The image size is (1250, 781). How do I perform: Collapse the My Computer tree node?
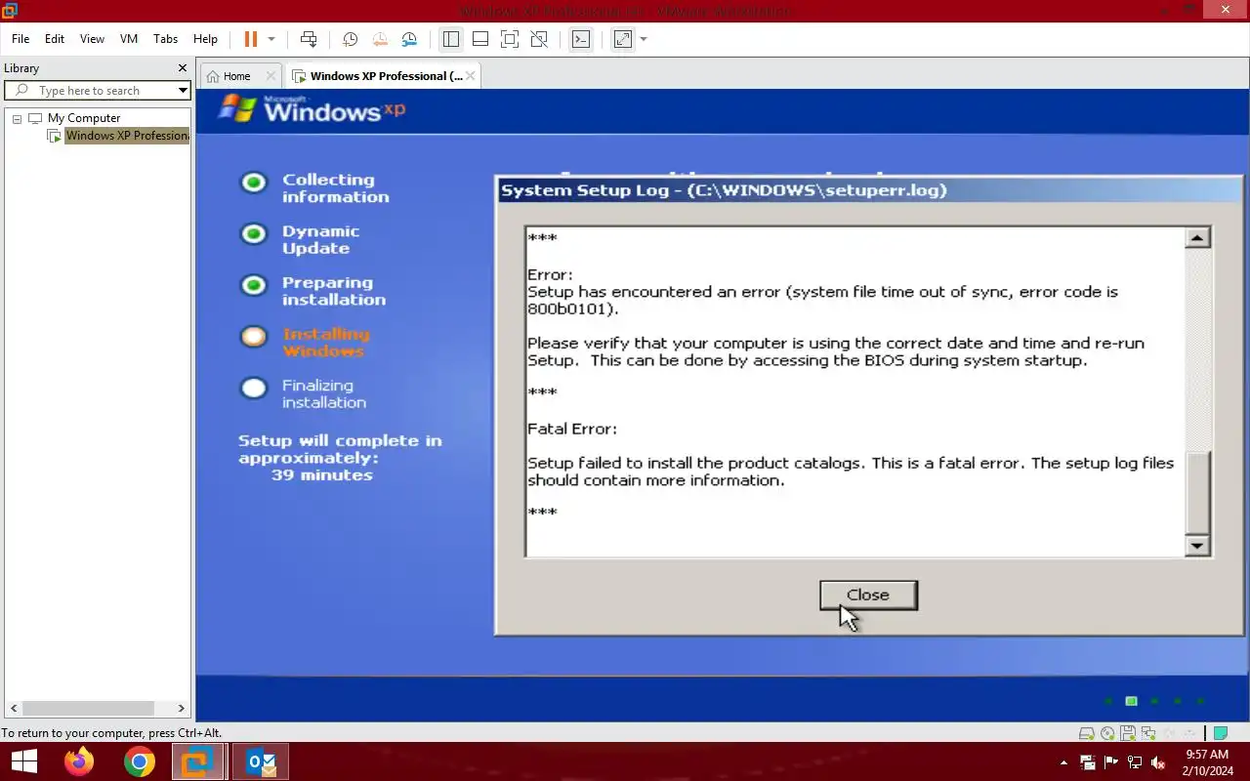pyautogui.click(x=17, y=118)
